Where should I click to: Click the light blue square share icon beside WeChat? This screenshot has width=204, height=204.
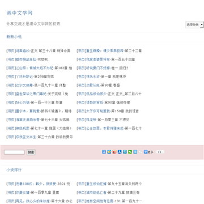point(135,152)
